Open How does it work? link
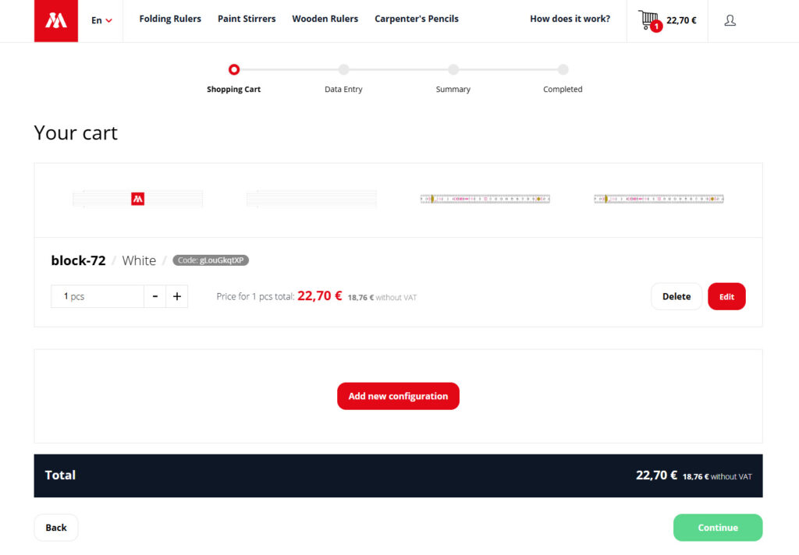The width and height of the screenshot is (799, 555). point(570,19)
